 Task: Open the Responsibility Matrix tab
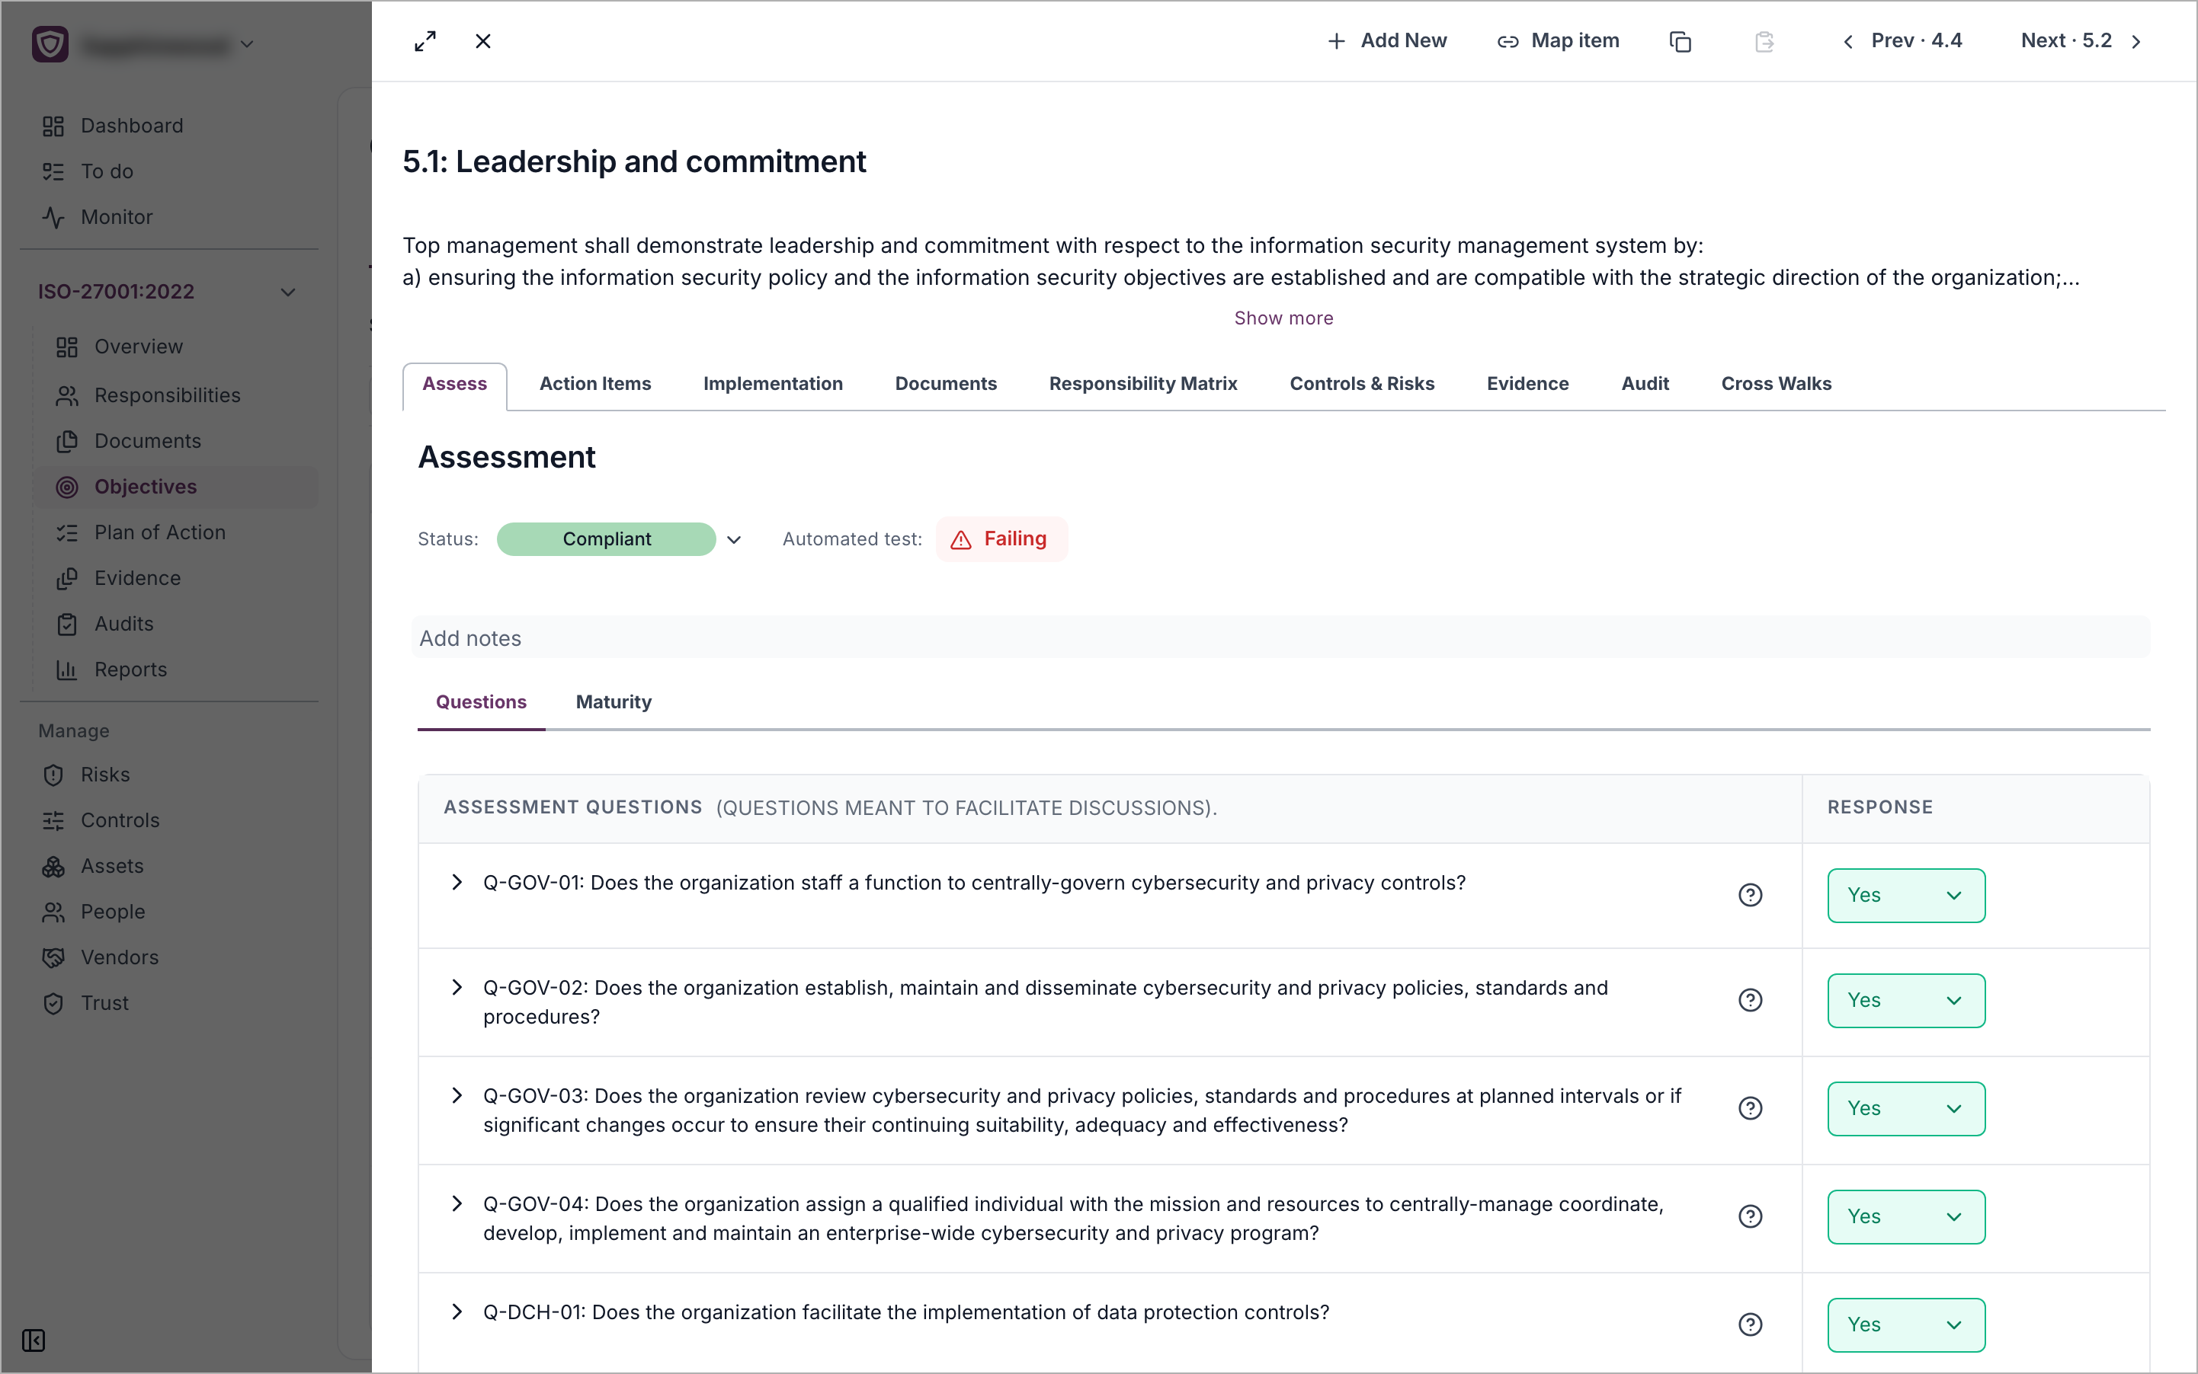point(1143,383)
